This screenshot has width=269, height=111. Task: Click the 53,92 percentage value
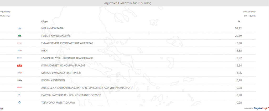[238, 28]
